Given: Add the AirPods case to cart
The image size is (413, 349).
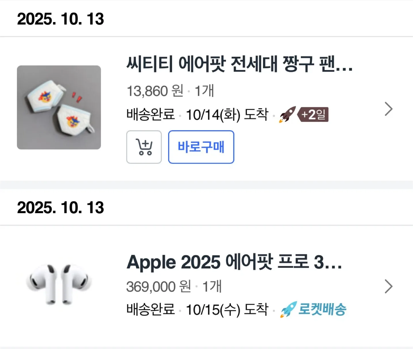Looking at the screenshot, I should [144, 147].
